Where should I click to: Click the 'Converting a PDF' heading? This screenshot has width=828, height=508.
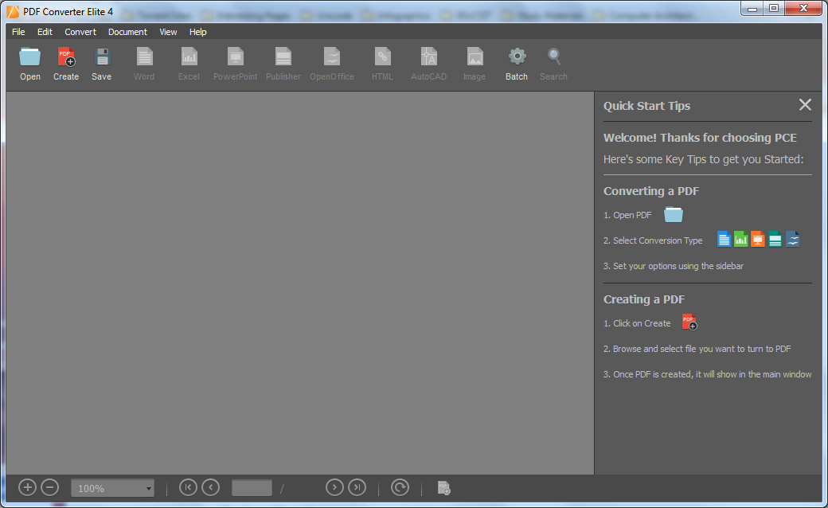(651, 191)
